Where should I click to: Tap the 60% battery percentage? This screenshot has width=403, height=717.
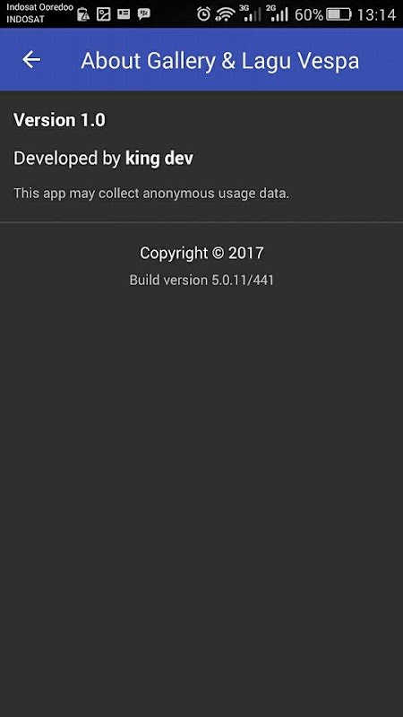point(309,14)
